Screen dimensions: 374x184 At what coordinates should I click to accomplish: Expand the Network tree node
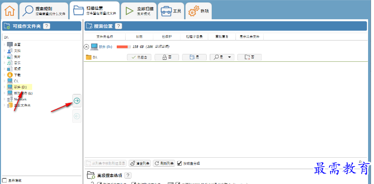click(x=4, y=99)
